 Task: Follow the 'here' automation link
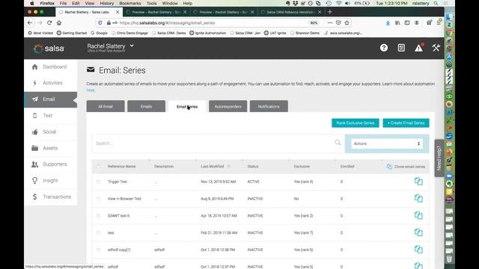tap(90, 90)
